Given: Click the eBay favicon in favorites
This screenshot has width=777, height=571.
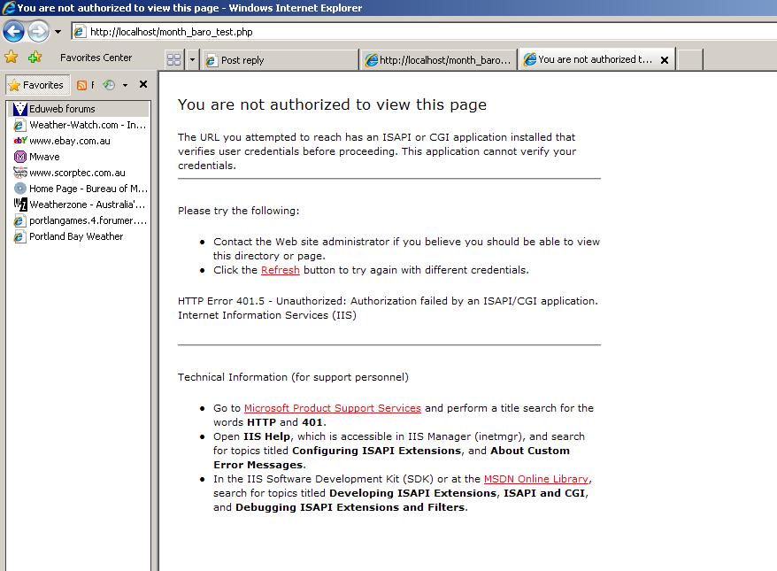Looking at the screenshot, I should click(19, 140).
